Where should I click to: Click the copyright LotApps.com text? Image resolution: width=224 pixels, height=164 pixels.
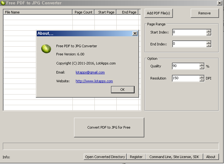pyautogui.click(x=86, y=63)
